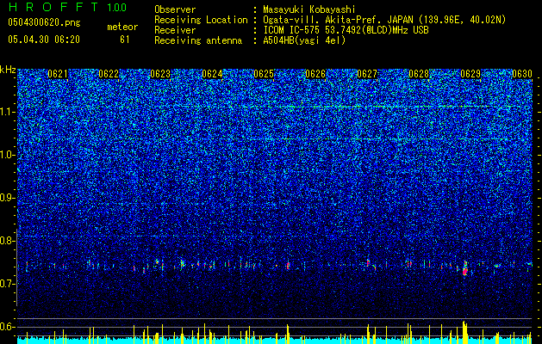Click the 1.0 frequency axis label

[x=8, y=155]
